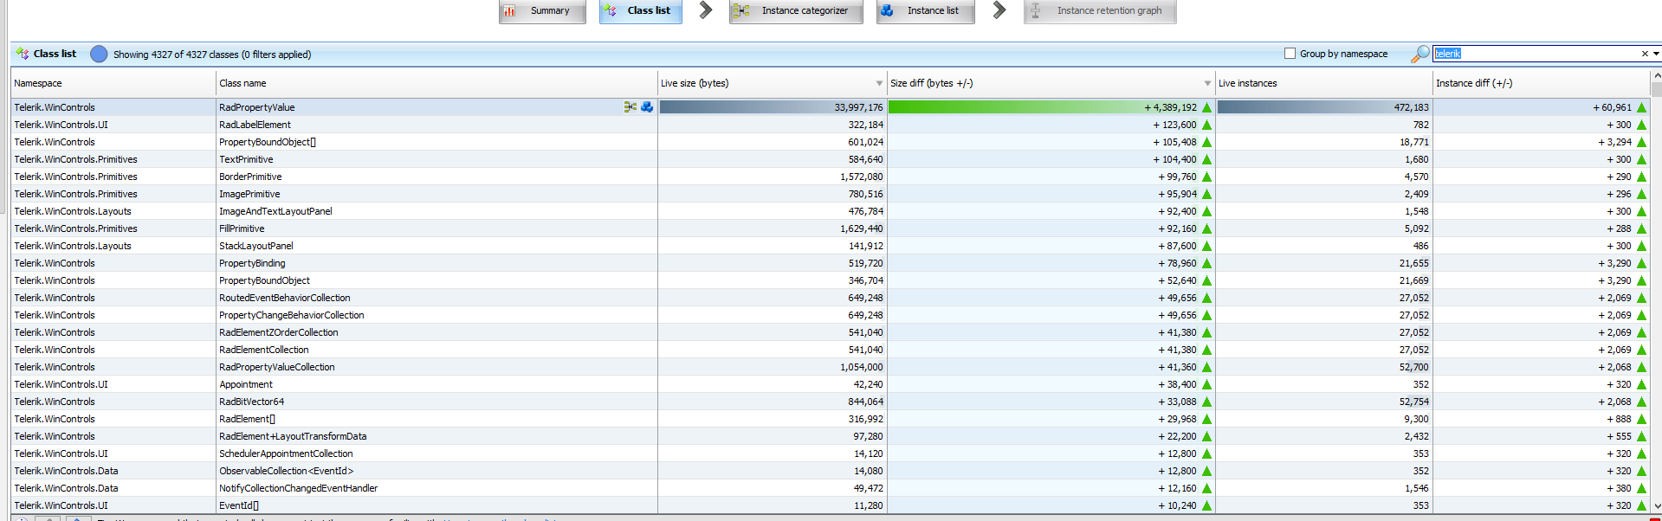The width and height of the screenshot is (1662, 521).
Task: Click the Telerik.WinControls.Data namespace of NotifyCollectionChangedEventHandler
Action: pyautogui.click(x=66, y=488)
